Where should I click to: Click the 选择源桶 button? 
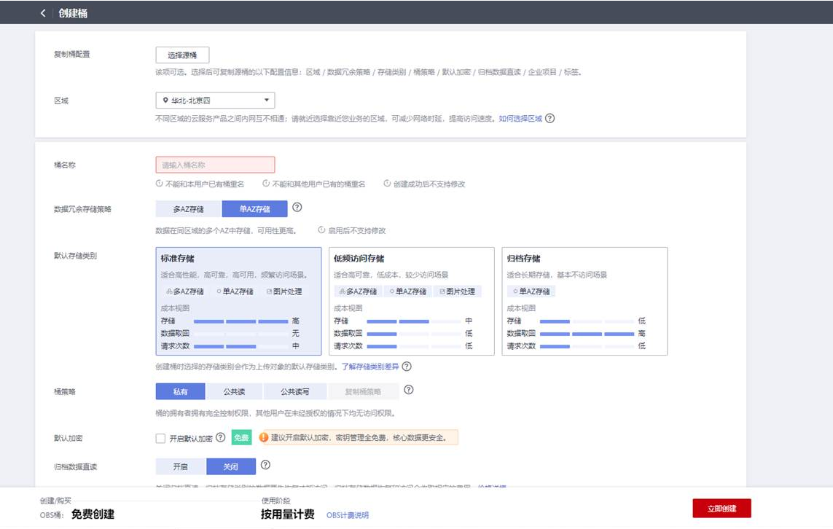[x=182, y=55]
